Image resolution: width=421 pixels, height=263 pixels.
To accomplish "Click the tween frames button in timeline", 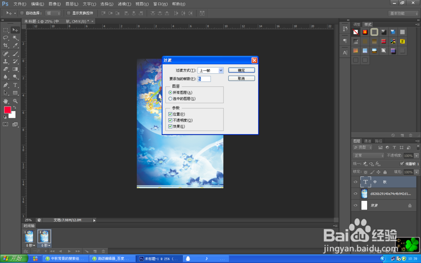I will click(86, 252).
